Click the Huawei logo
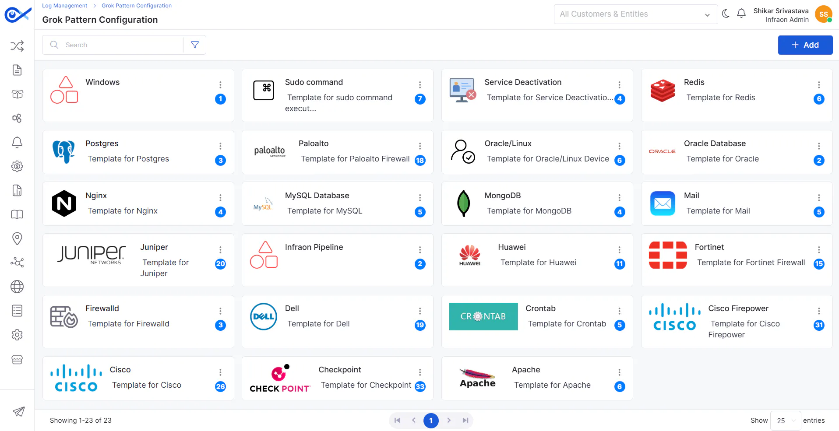The height and width of the screenshot is (431, 839). [x=470, y=256]
